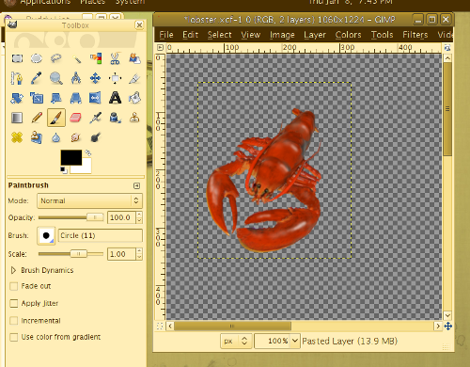This screenshot has height=367, width=470.
Task: Select the Rectangle Select tool
Action: pyautogui.click(x=17, y=58)
